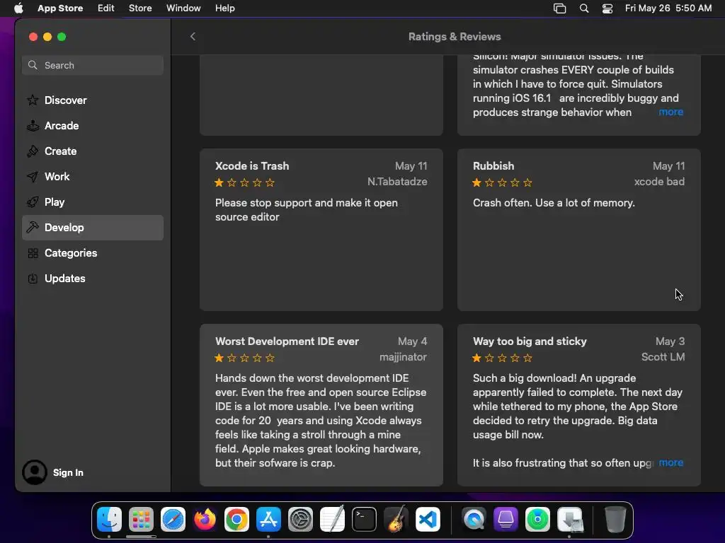Click the date and time in menu bar
The width and height of the screenshot is (725, 543).
click(x=668, y=8)
